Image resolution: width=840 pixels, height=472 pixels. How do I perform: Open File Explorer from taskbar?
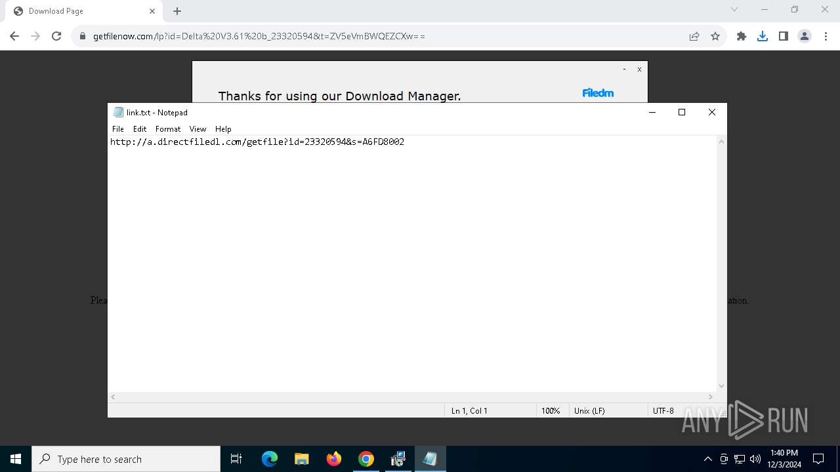tap(302, 459)
